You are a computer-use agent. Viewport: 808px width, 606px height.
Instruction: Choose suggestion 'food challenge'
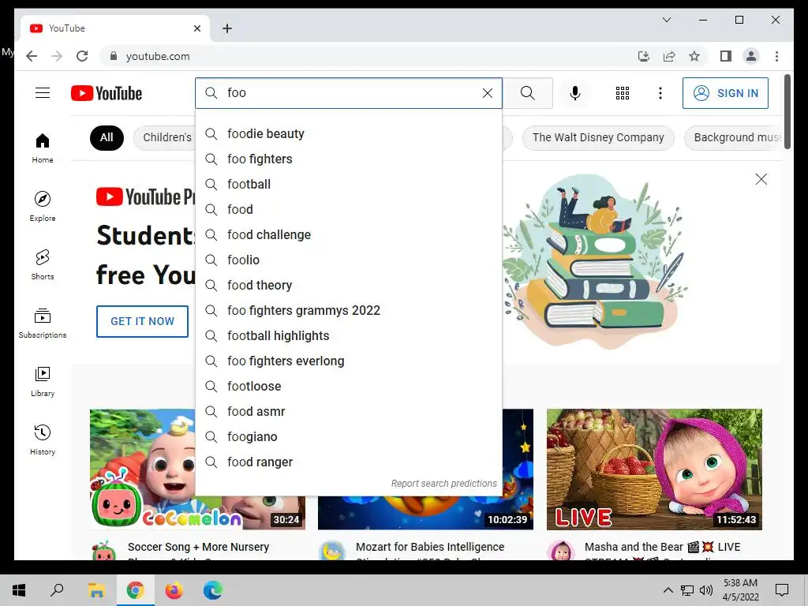coord(349,235)
